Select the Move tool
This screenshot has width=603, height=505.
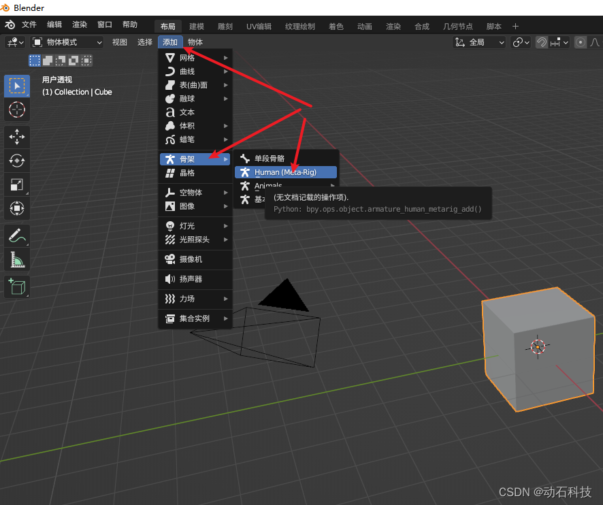tap(17, 137)
